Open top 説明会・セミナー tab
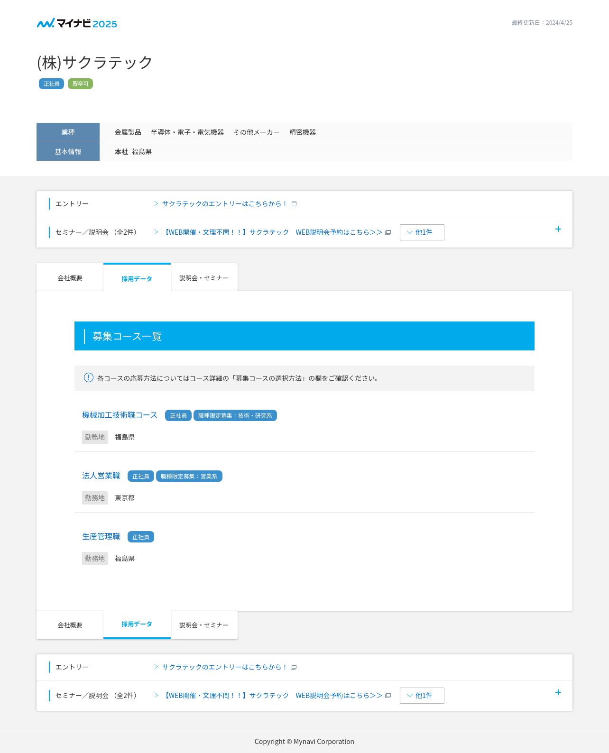This screenshot has width=609, height=753. click(x=204, y=277)
